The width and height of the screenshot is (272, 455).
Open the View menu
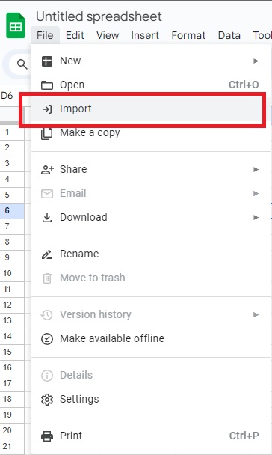coord(108,35)
